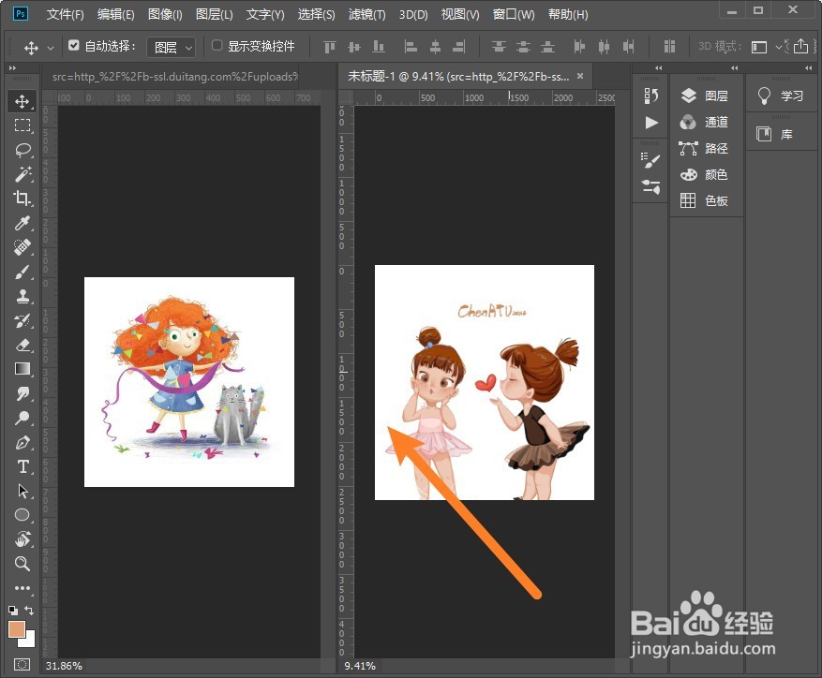Open the 库 panel
Image resolution: width=822 pixels, height=678 pixels.
(774, 134)
